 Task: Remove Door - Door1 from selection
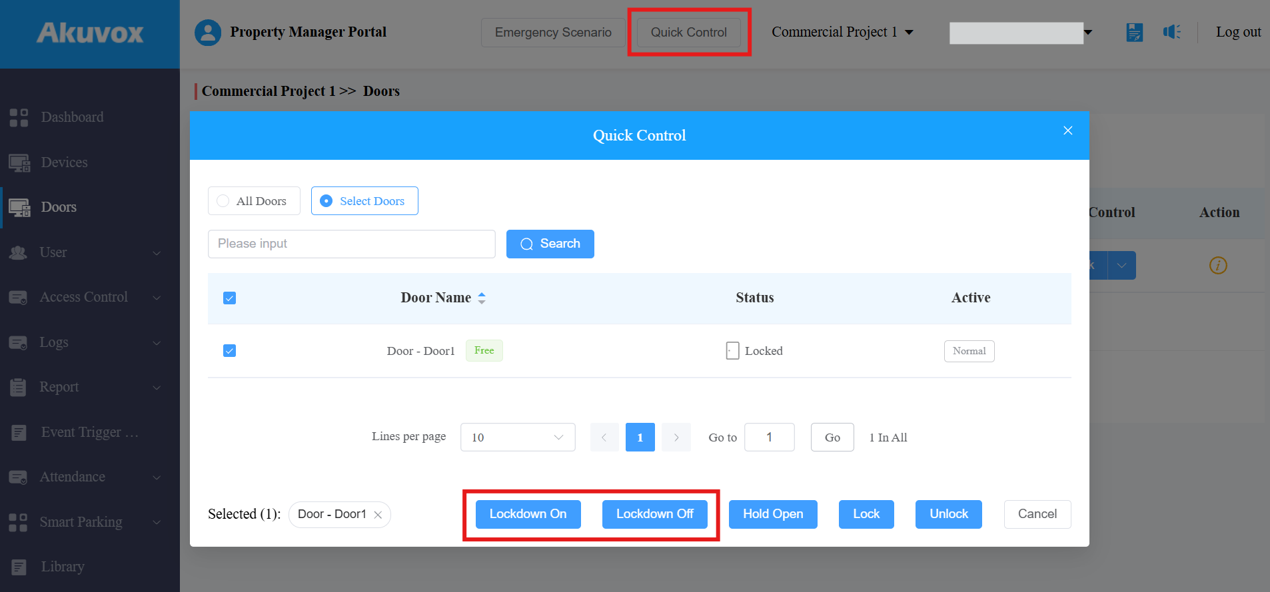[x=378, y=515]
